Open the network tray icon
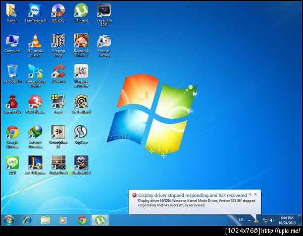Screen dimensions: 303x236 tap(265, 220)
